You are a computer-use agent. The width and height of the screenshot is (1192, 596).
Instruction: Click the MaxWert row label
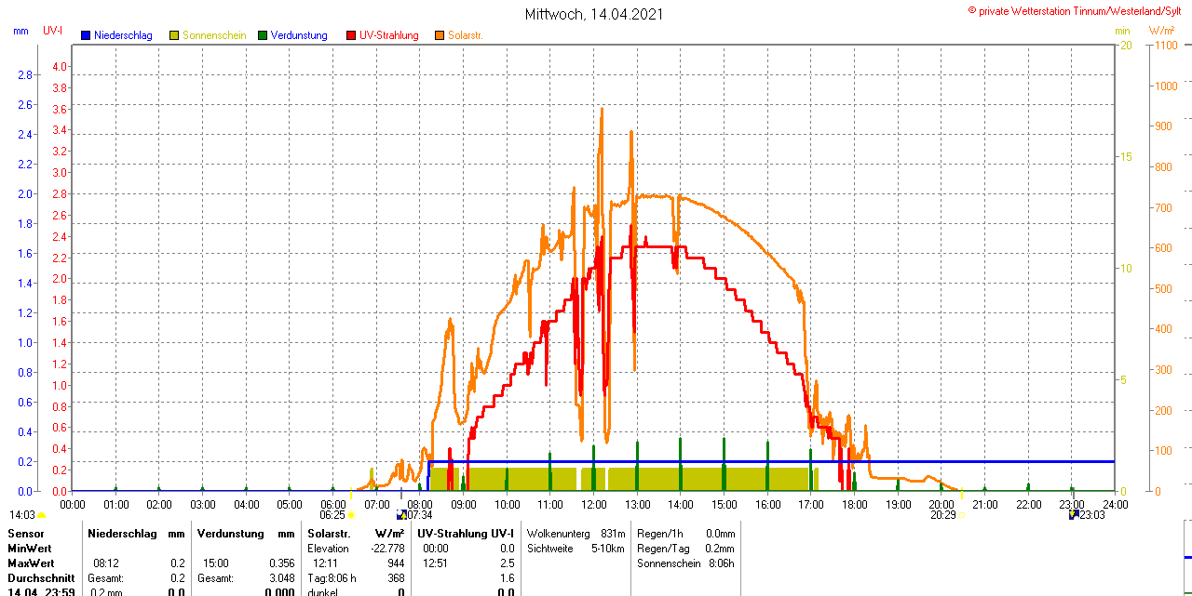[32, 563]
